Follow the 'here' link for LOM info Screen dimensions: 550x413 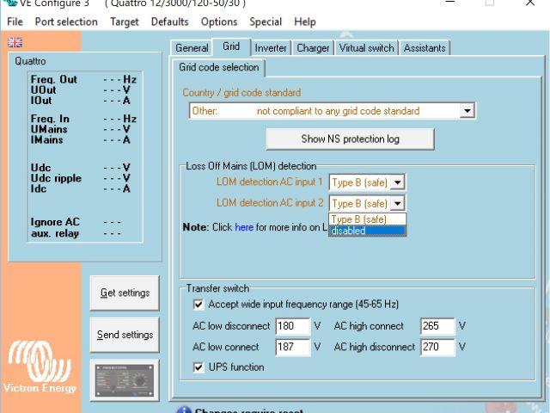[244, 227]
